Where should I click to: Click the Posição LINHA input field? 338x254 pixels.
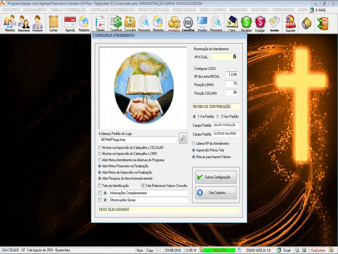tap(231, 84)
